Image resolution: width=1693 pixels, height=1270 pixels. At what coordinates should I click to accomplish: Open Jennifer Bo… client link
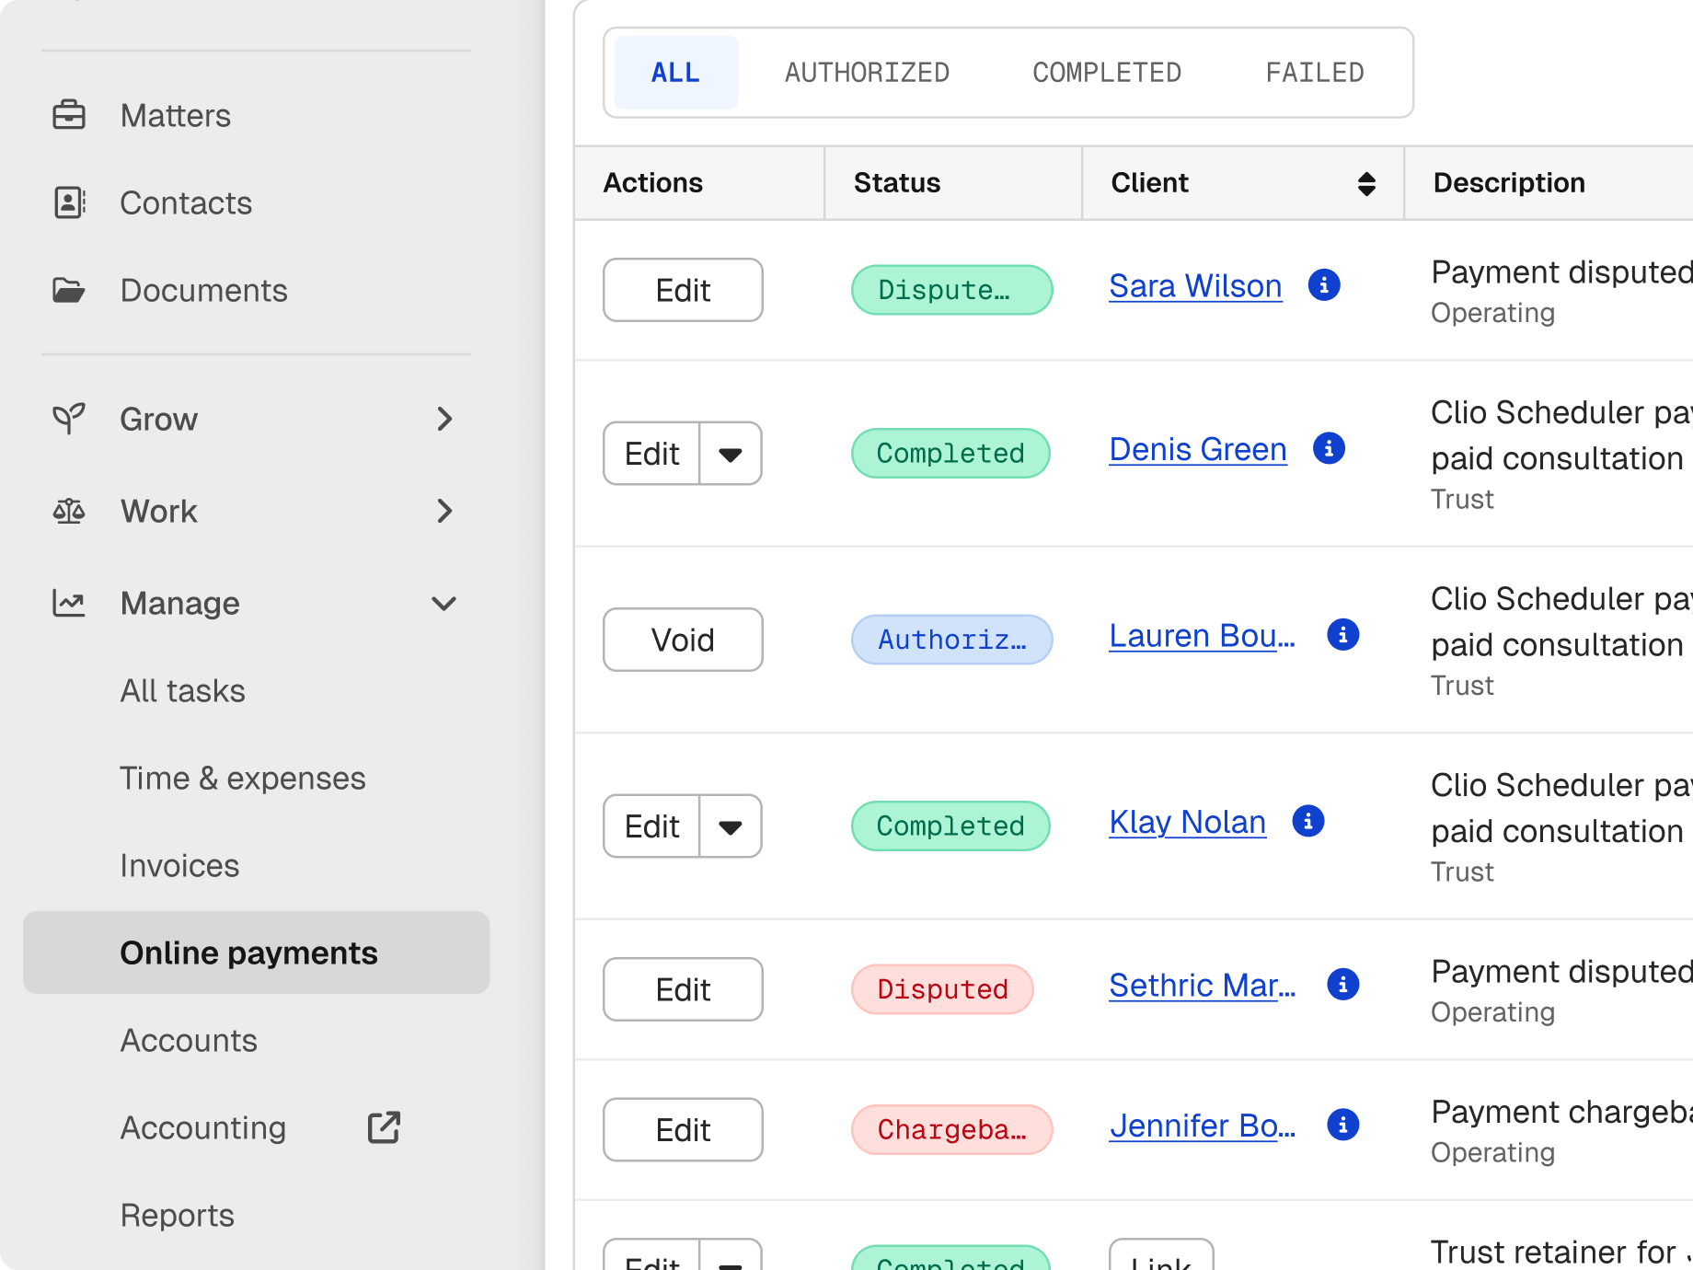(x=1202, y=1126)
